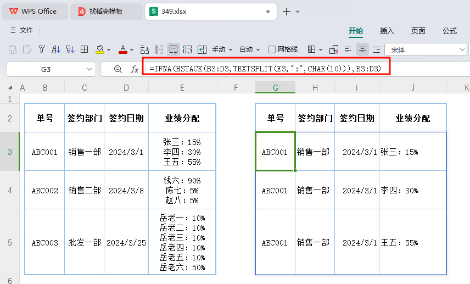Click the paste values icon
This screenshot has width=470, height=284.
[x=13, y=49]
